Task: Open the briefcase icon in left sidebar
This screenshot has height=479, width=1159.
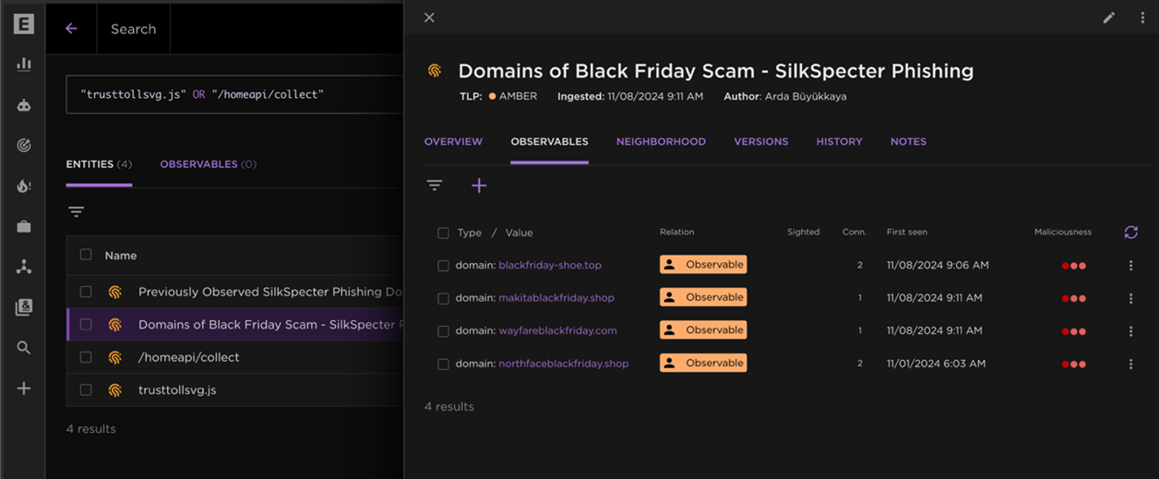Action: pyautogui.click(x=24, y=226)
